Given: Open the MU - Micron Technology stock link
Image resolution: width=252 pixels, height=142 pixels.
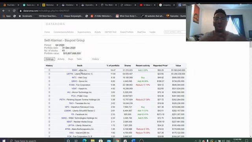Looking at the screenshot, I should click(x=80, y=92).
